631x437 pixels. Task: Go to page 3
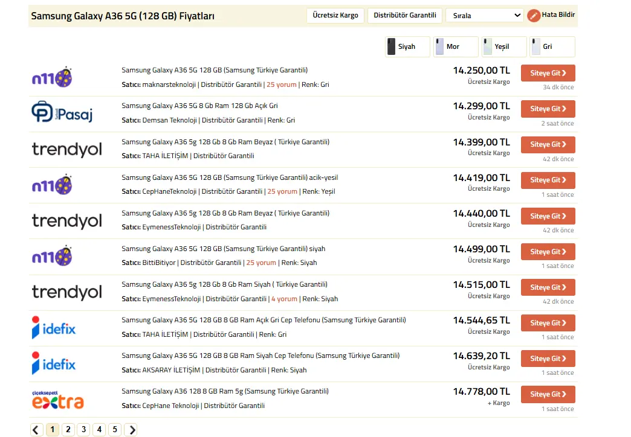(83, 430)
